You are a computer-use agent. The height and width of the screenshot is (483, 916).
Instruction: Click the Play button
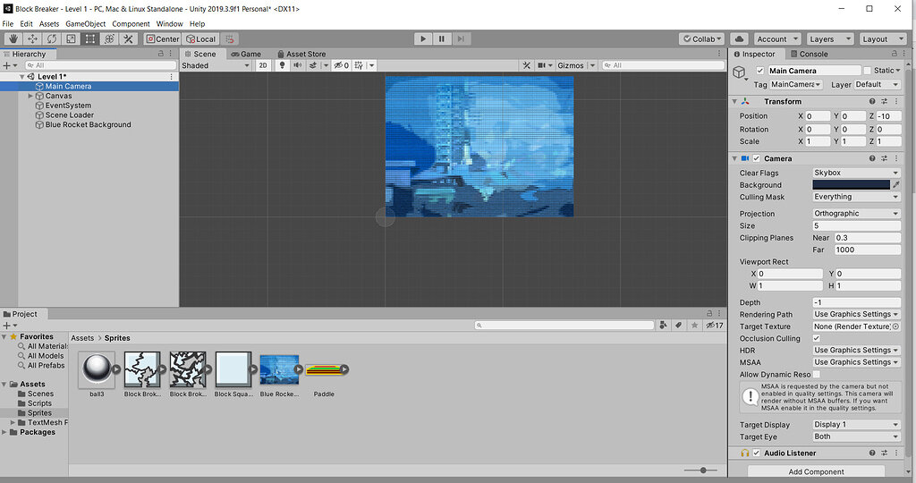click(x=423, y=38)
